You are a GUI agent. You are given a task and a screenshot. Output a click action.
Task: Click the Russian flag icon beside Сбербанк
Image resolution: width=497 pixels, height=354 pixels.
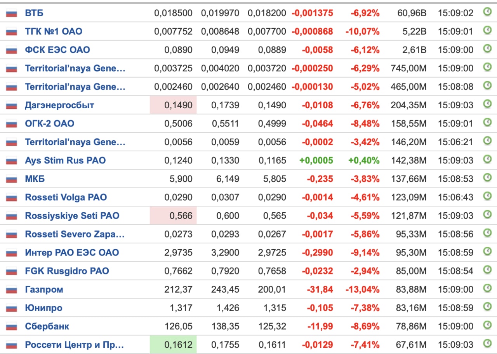point(12,327)
